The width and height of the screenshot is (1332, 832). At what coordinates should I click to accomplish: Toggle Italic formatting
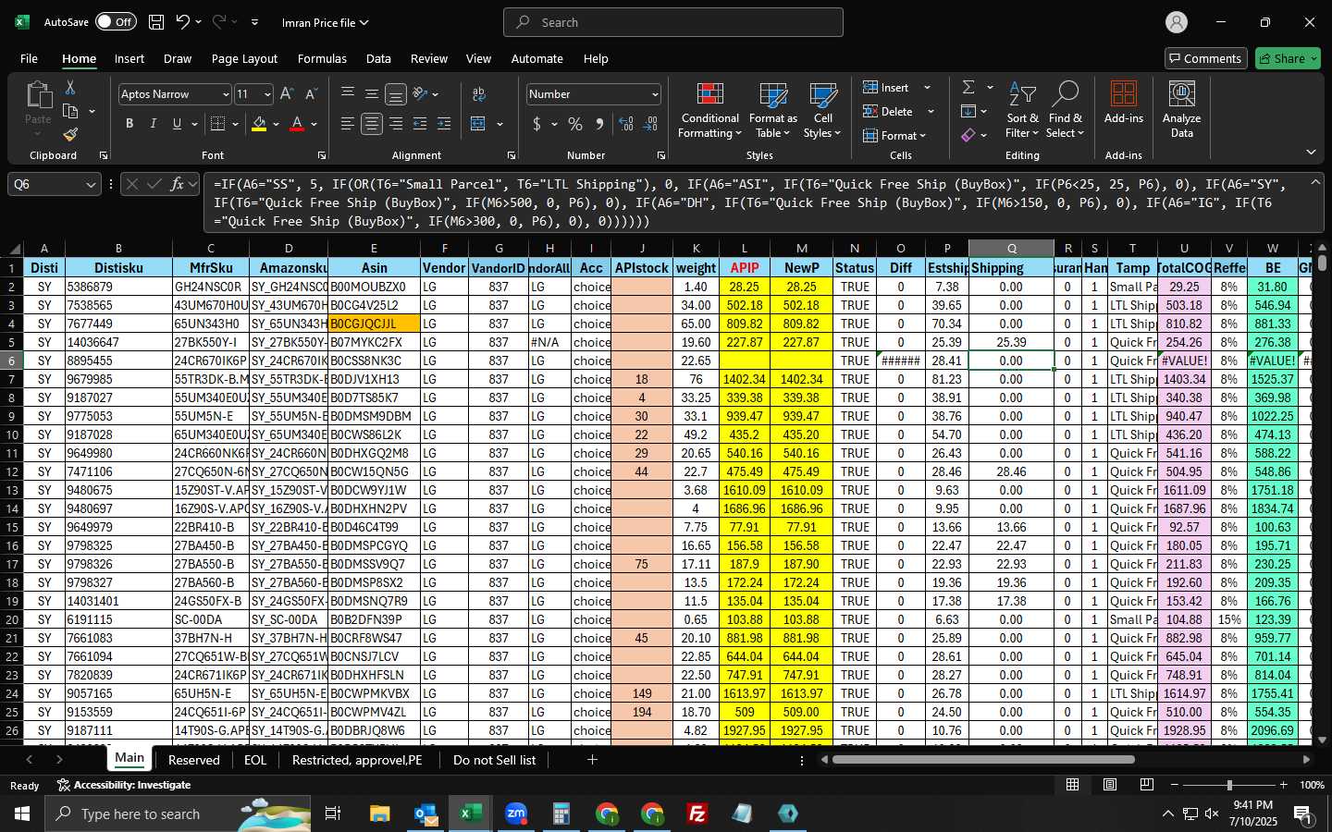154,124
